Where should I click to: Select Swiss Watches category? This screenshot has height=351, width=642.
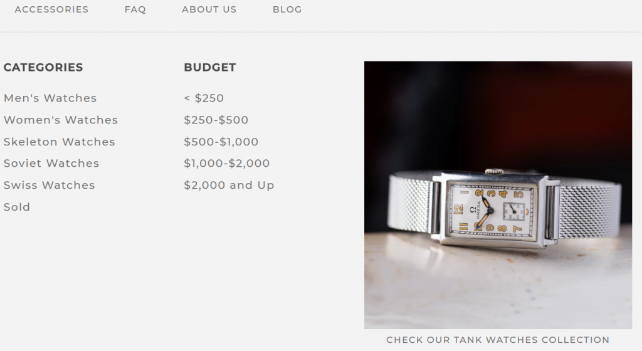49,185
